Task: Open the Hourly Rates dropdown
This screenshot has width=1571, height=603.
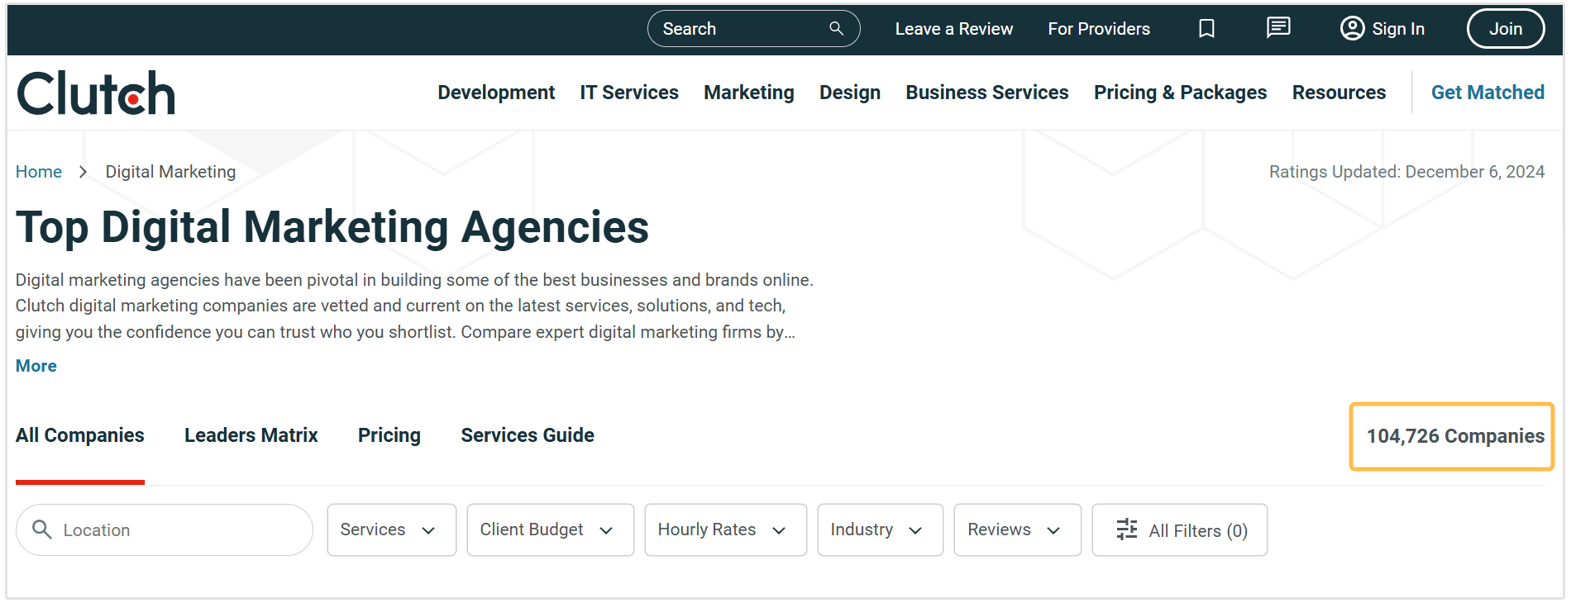Action: (x=726, y=529)
